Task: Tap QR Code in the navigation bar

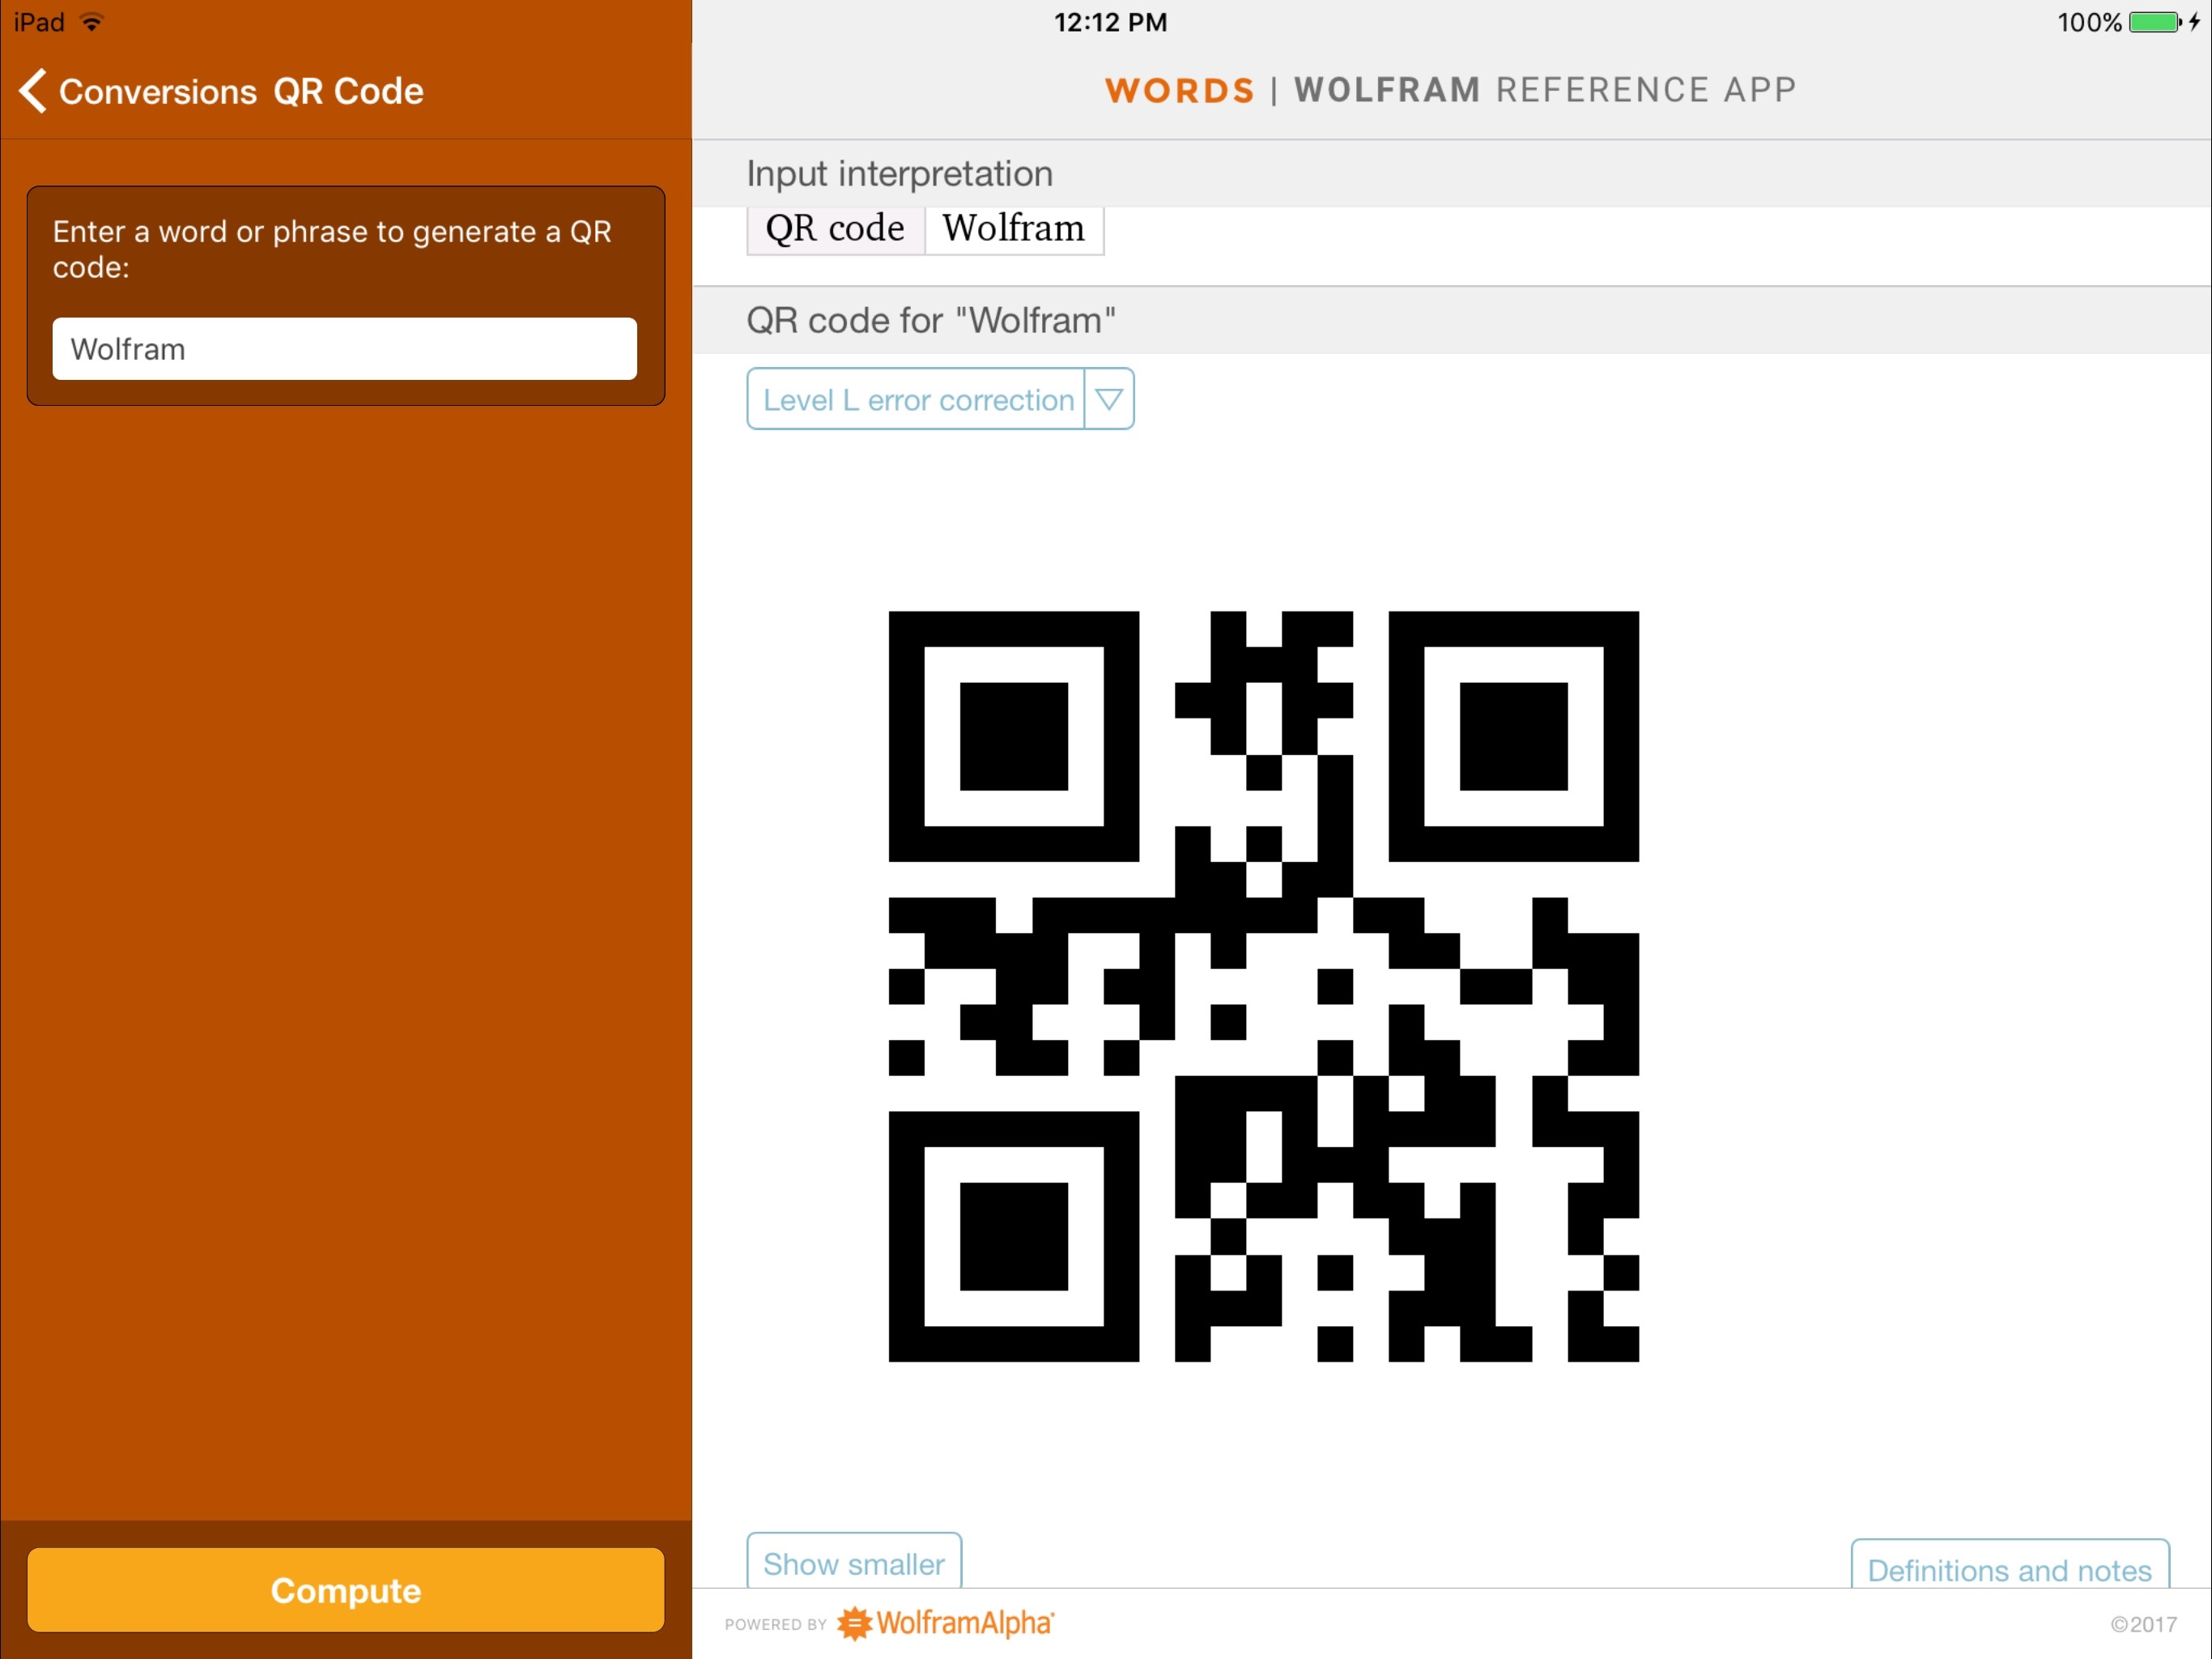Action: pyautogui.click(x=348, y=89)
